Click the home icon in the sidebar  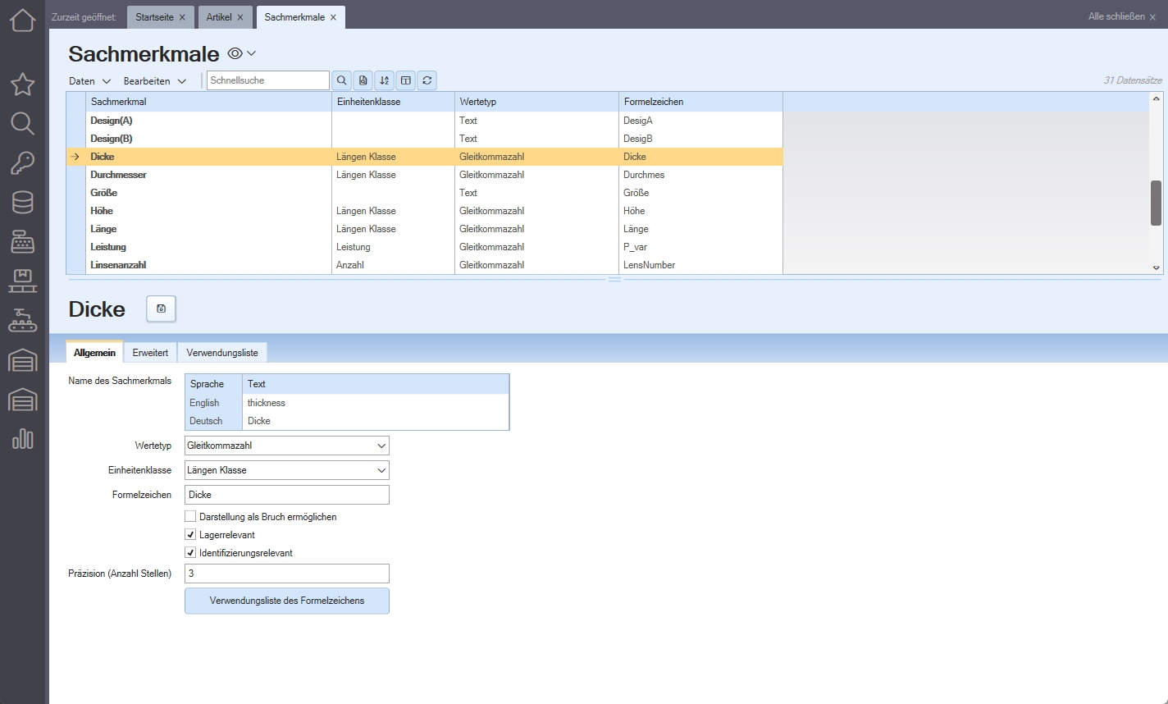[22, 20]
